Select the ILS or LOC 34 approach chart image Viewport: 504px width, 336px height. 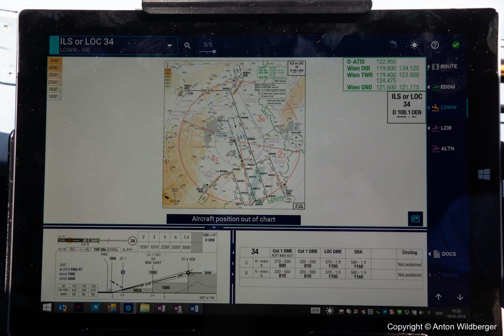(234, 135)
